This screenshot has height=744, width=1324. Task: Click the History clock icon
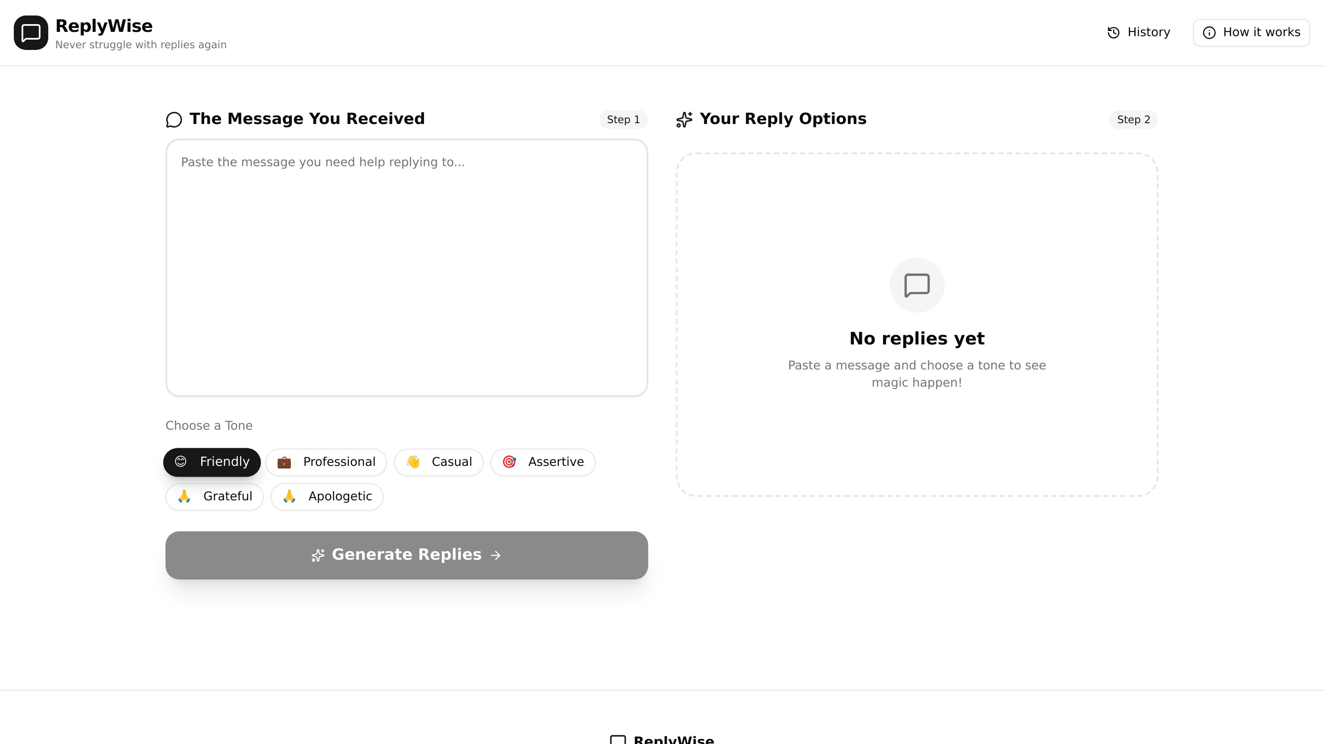click(x=1113, y=33)
